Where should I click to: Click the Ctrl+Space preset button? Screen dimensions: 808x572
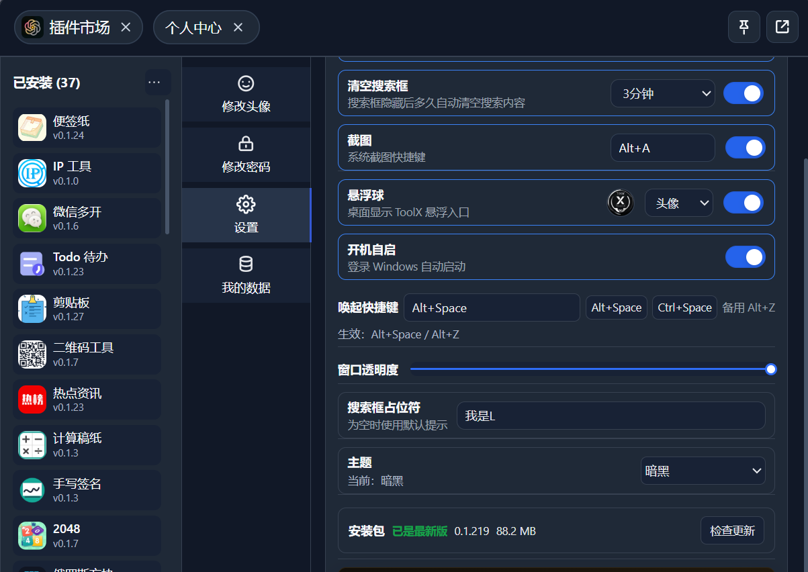(x=684, y=307)
